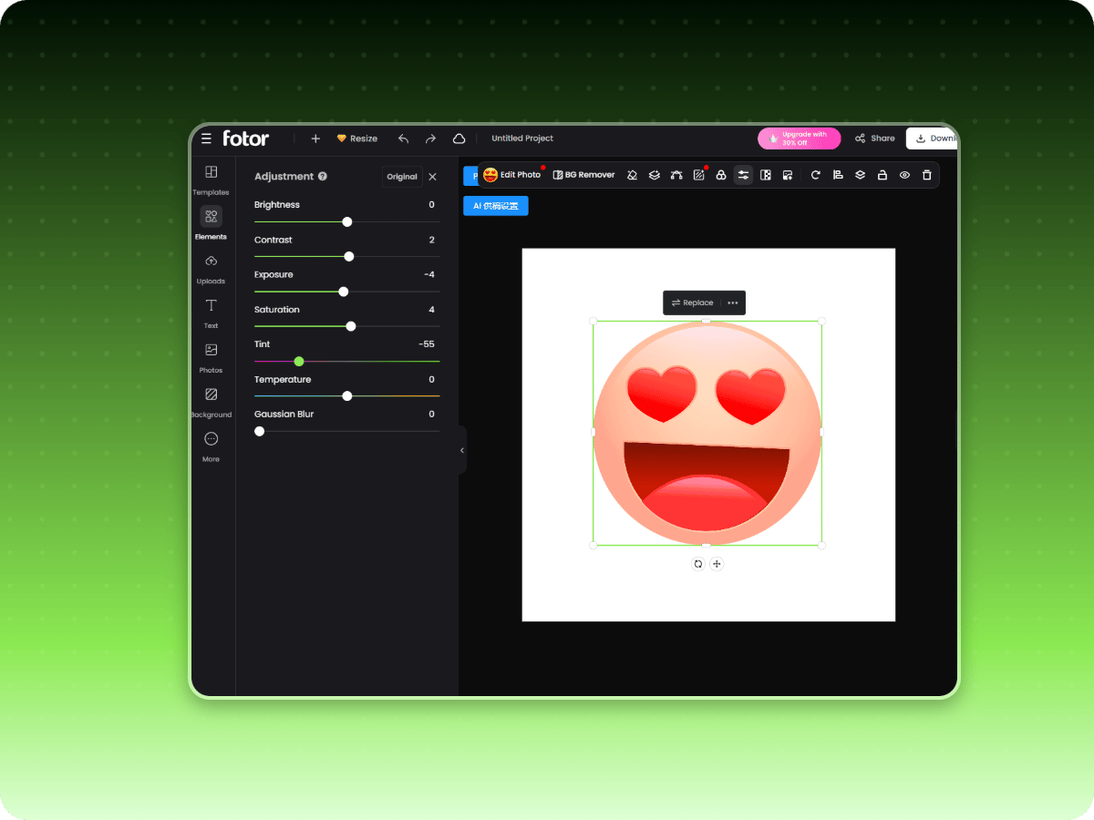Viewport: 1094px width, 820px height.
Task: Click the rotate handle below the emoji
Action: pyautogui.click(x=698, y=564)
